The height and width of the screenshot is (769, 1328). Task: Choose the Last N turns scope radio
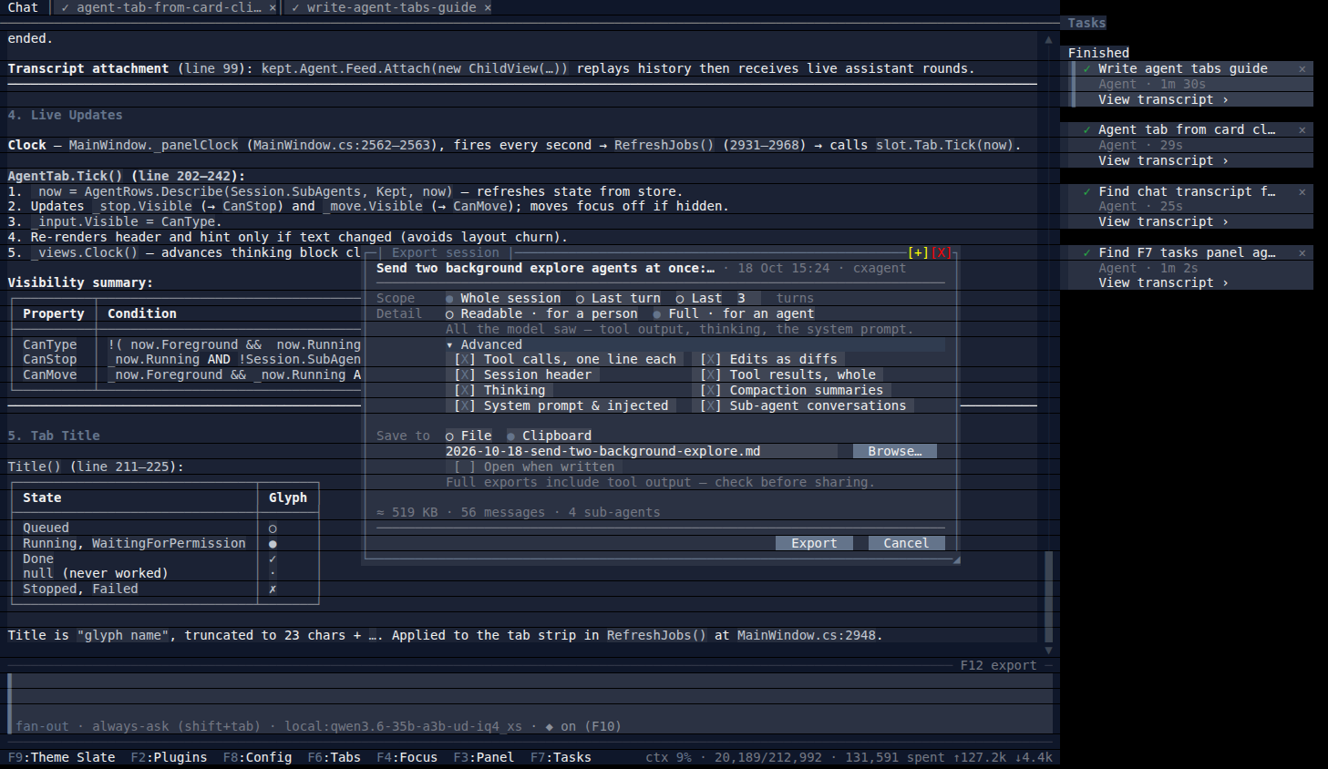(x=698, y=298)
